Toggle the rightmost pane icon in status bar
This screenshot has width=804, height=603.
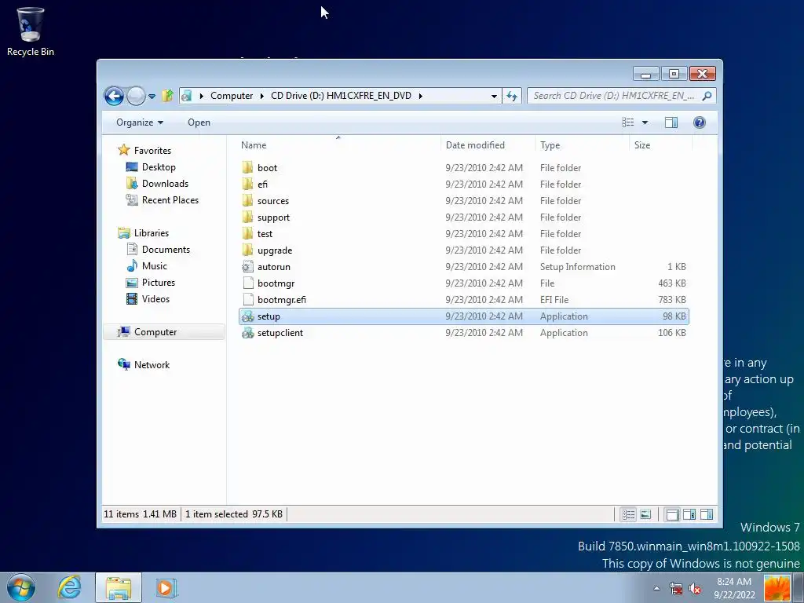tap(707, 514)
